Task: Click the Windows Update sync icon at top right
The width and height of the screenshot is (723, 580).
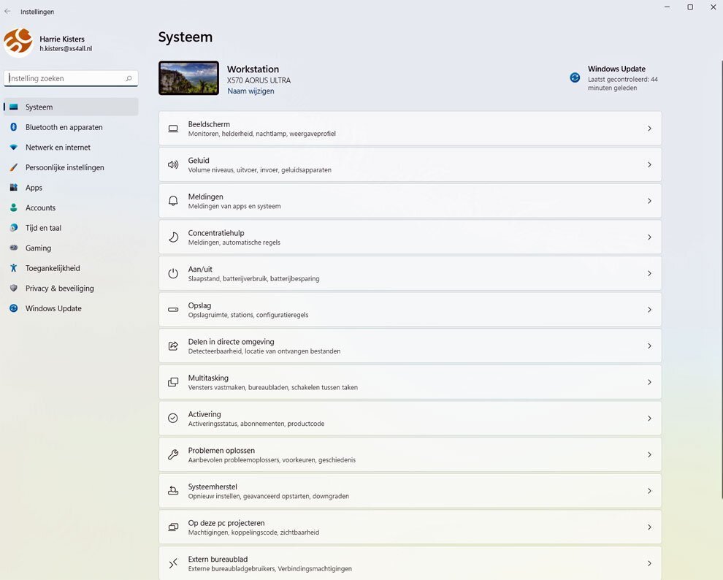Action: tap(575, 77)
